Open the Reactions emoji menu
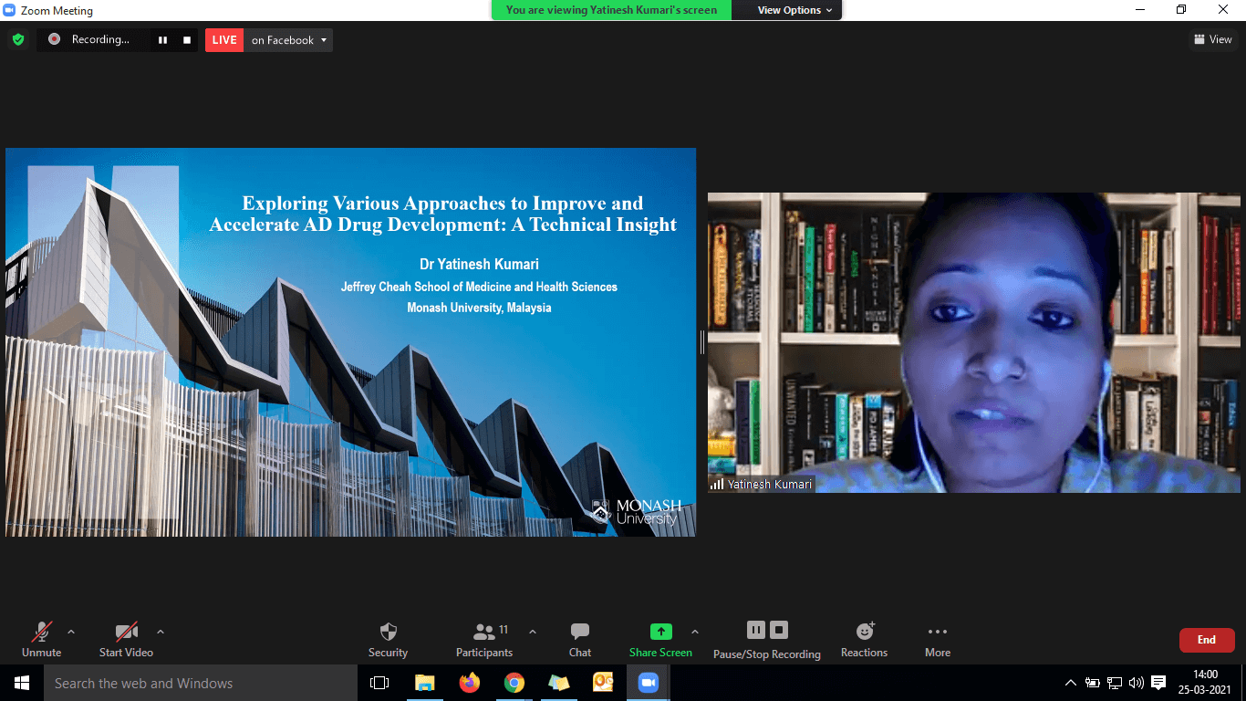 tap(864, 640)
